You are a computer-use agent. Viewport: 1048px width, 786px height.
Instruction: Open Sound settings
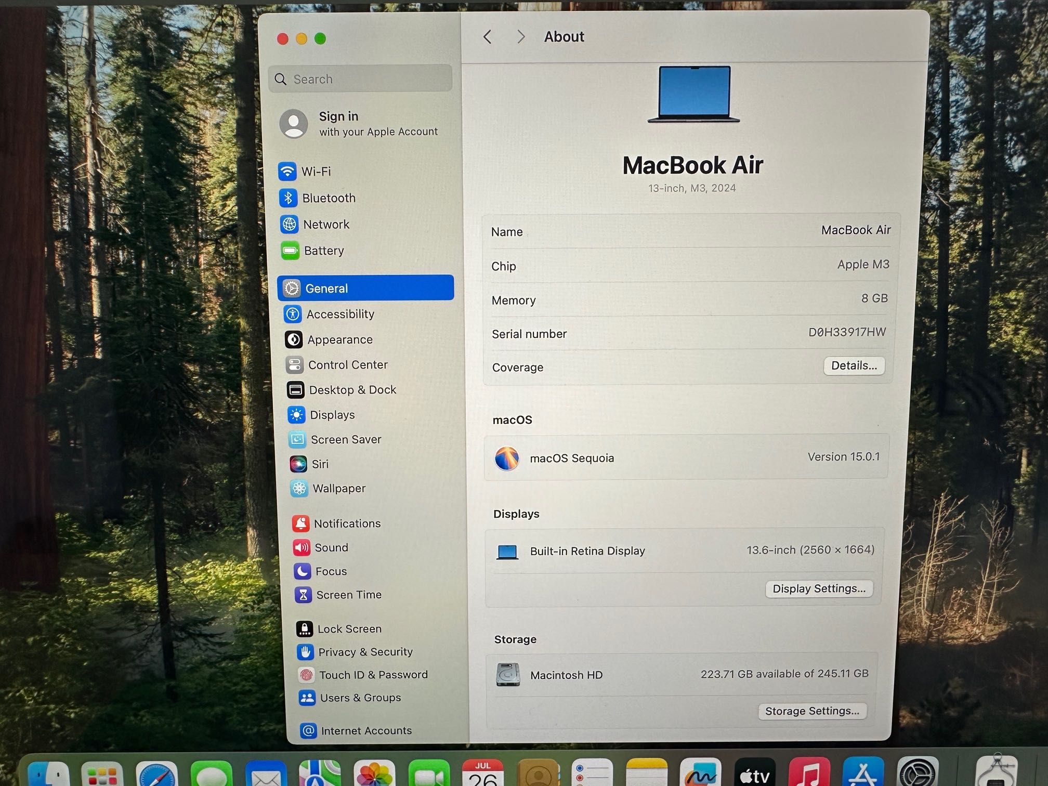click(x=321, y=547)
